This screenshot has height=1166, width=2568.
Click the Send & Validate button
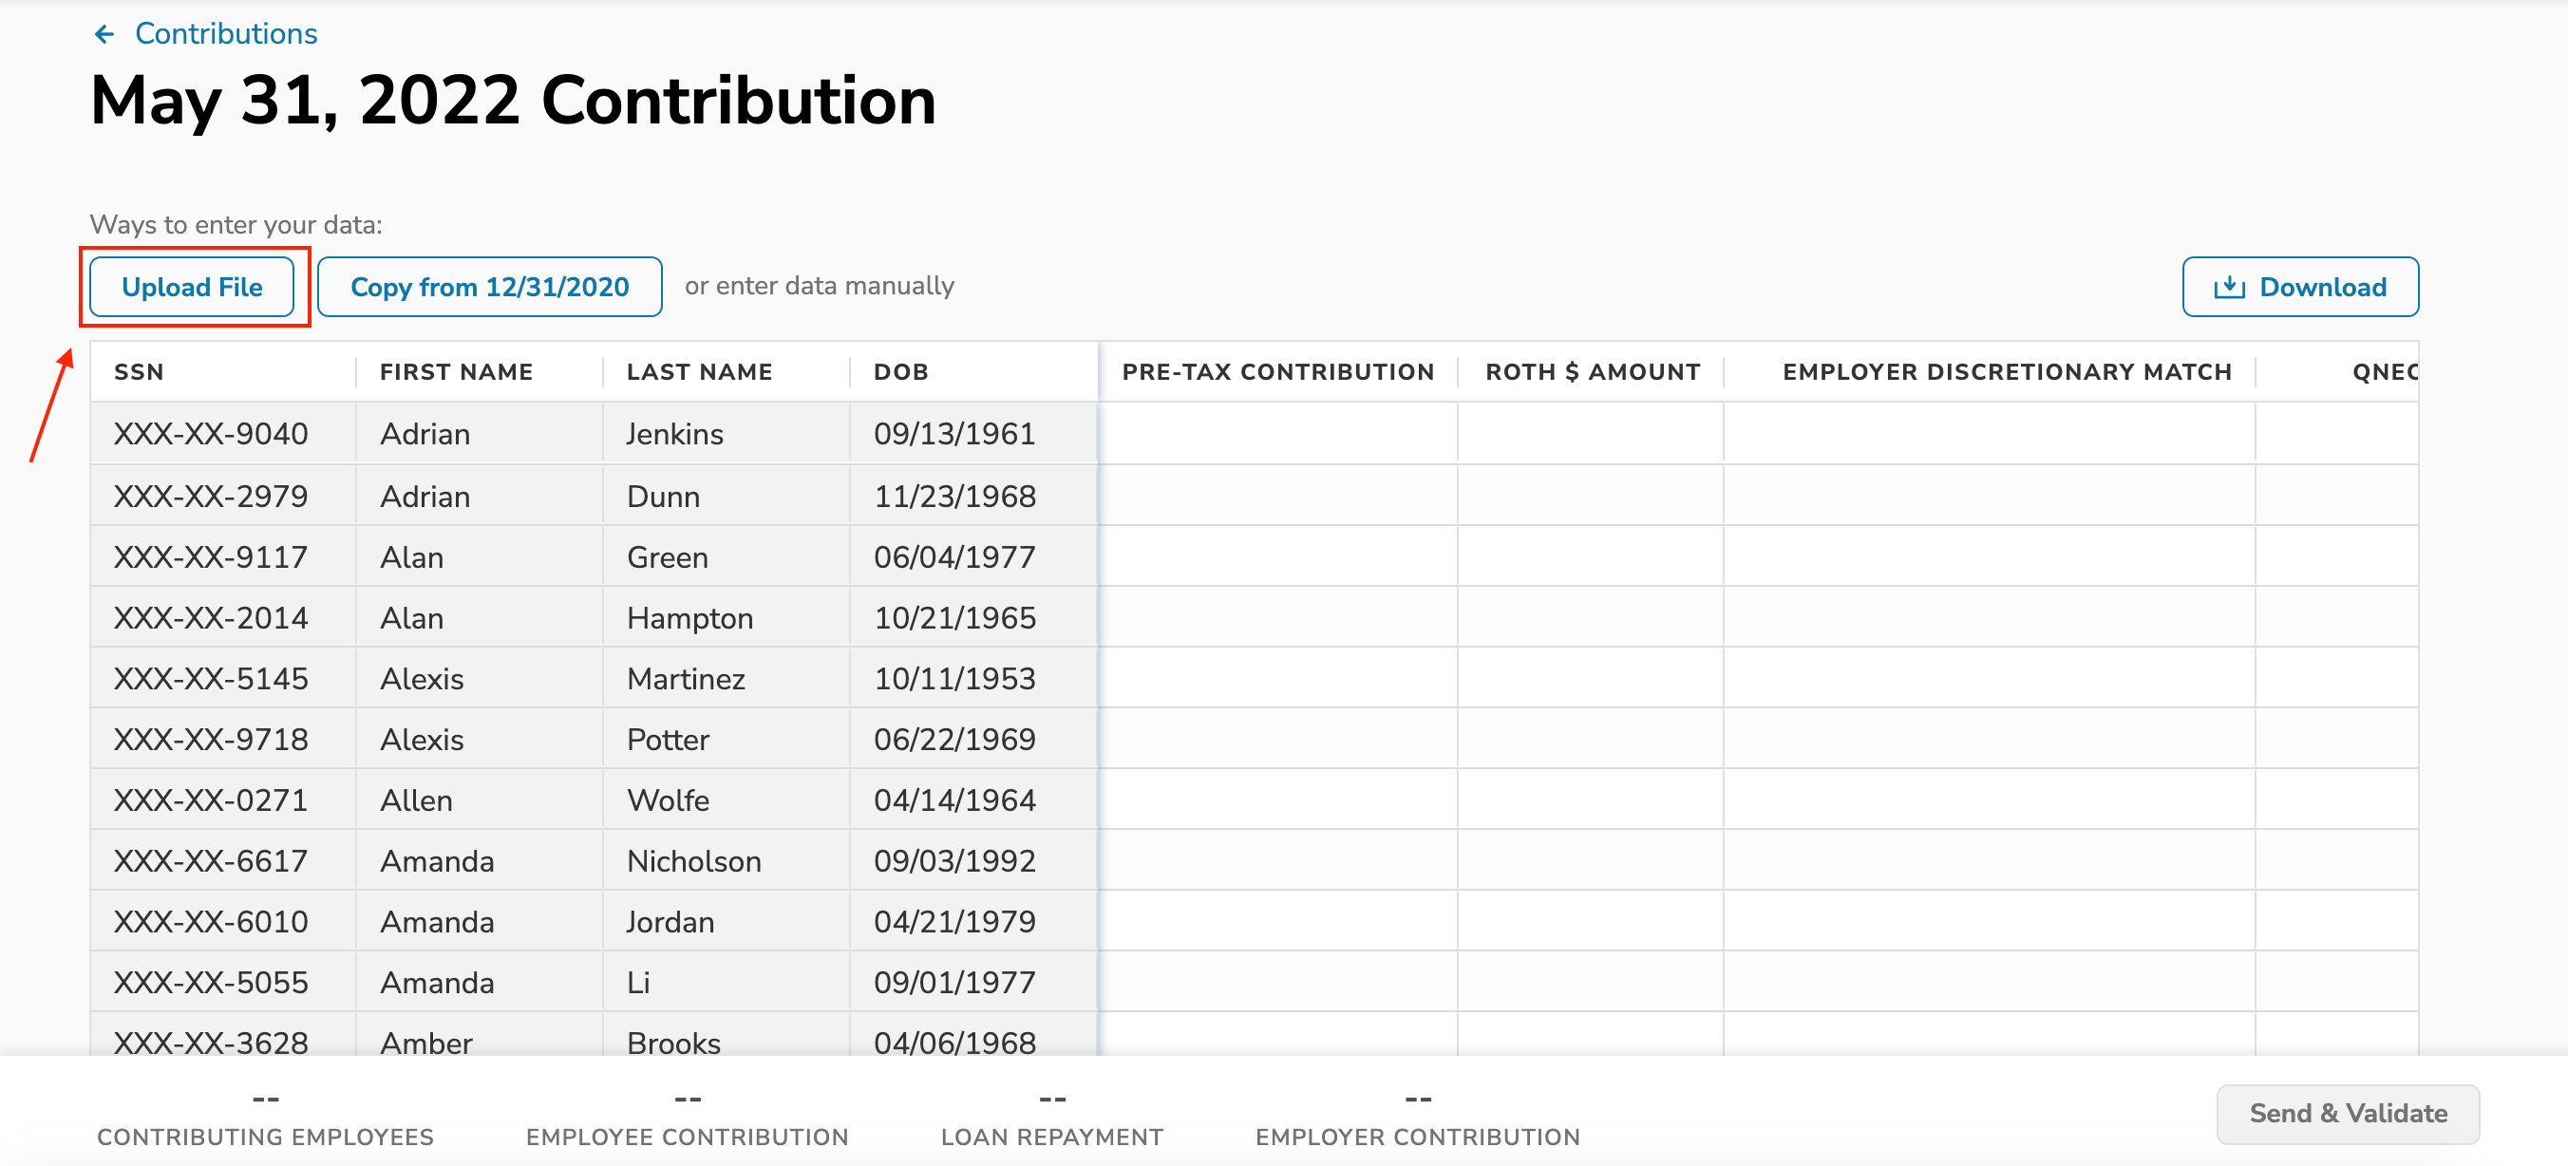click(x=2348, y=1114)
